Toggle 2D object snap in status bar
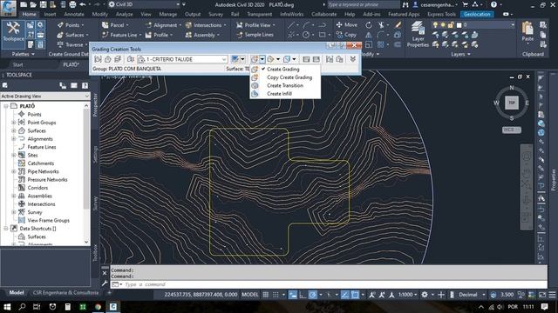Viewport: 558px width, 313px height. [355, 295]
